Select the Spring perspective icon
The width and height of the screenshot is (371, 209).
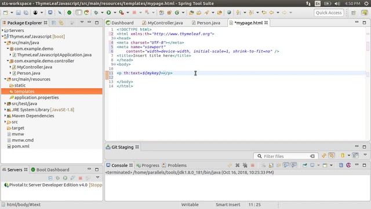365,13
